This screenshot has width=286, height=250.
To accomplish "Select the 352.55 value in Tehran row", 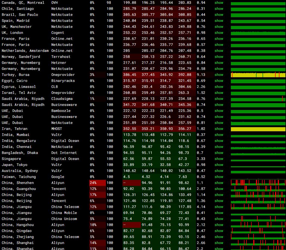I will coord(130,129).
